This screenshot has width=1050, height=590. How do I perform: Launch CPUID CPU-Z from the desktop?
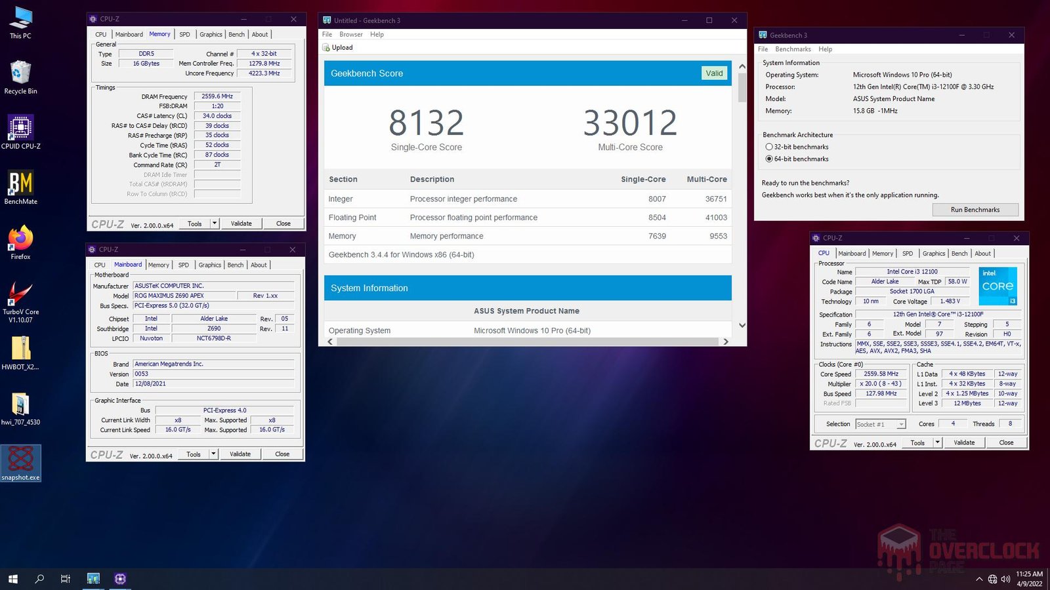pos(21,128)
